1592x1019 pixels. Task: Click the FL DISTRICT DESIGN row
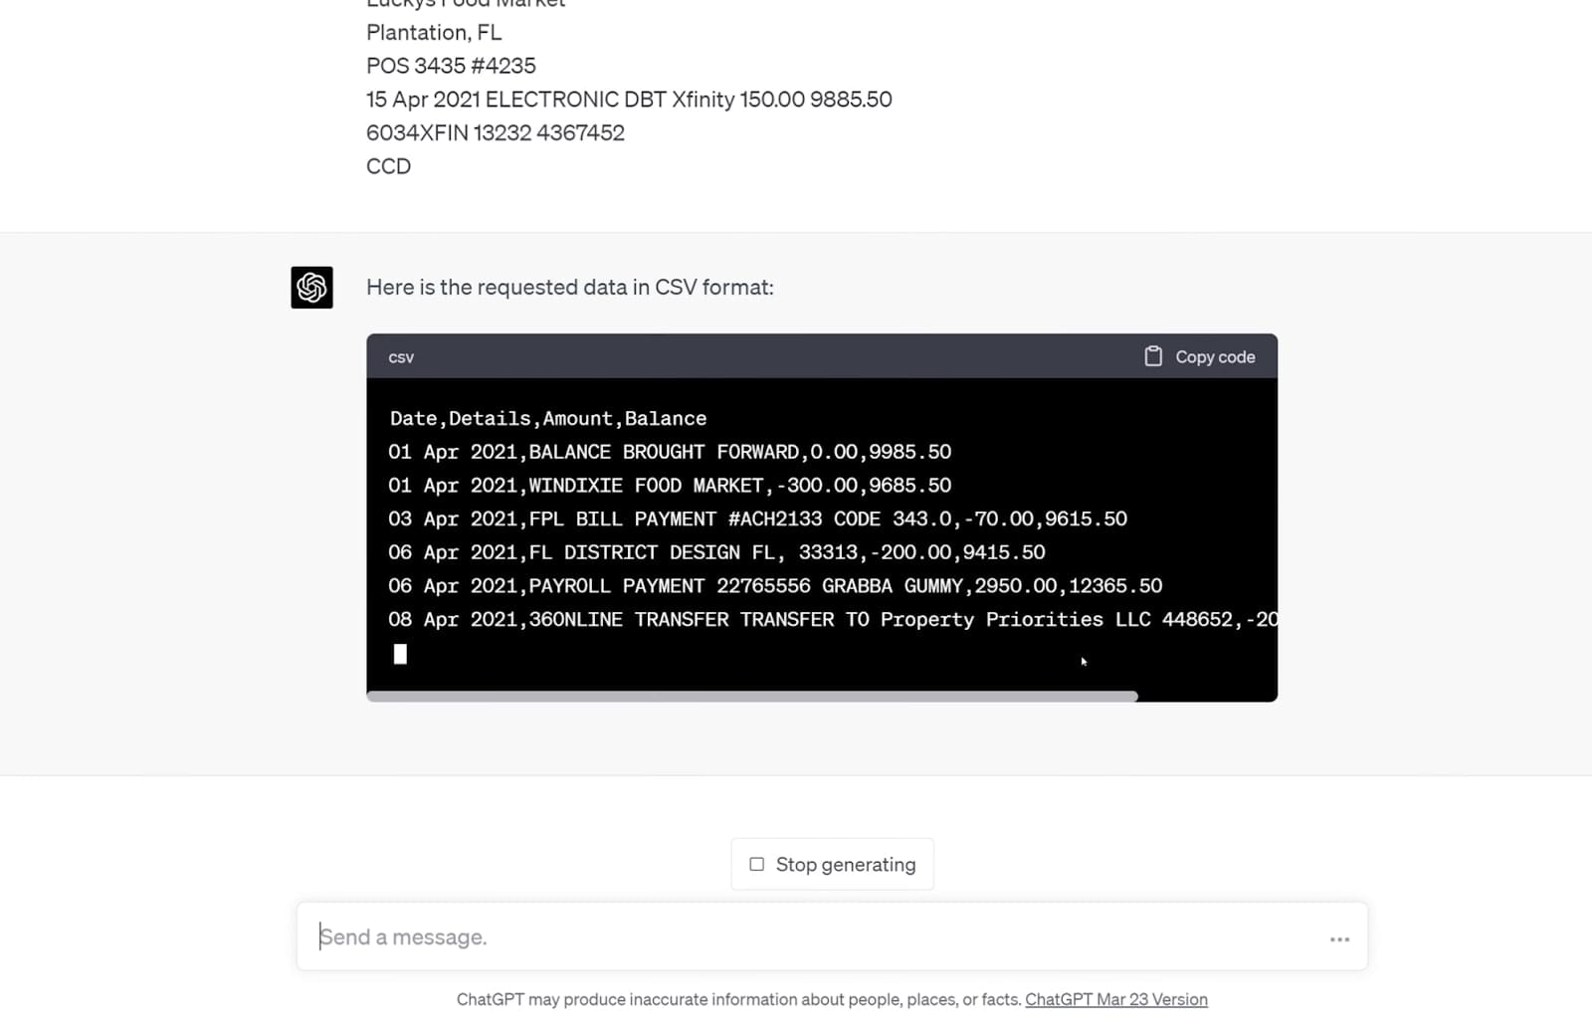[x=716, y=552]
